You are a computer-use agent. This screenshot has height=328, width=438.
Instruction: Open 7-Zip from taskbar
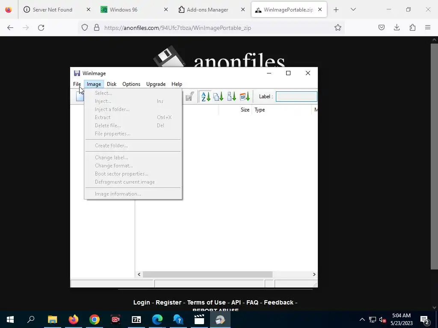(136, 319)
